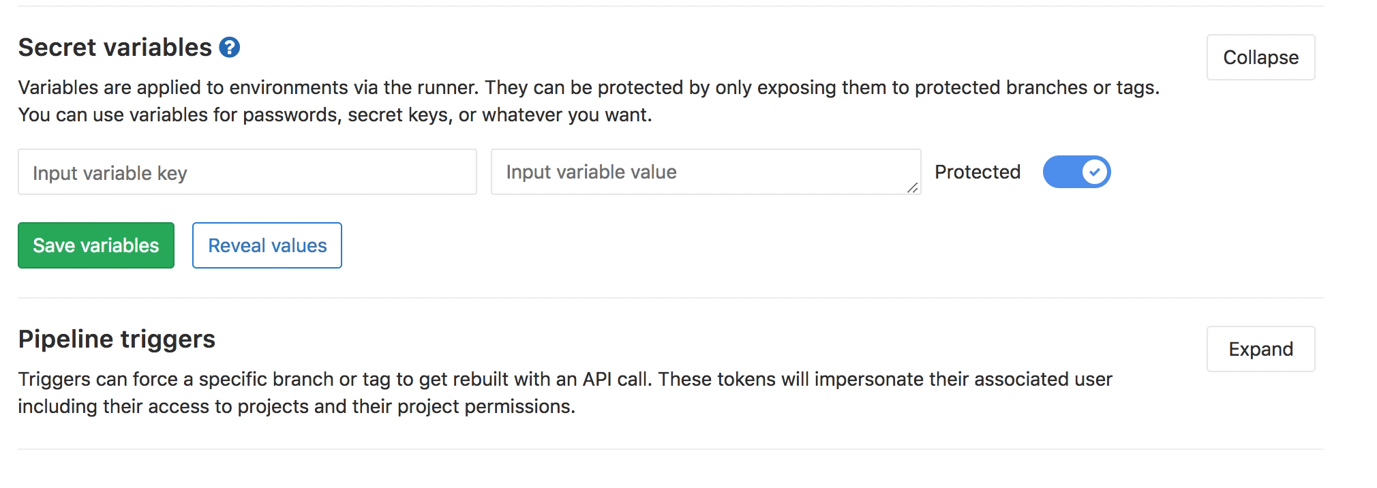Save variables with the green button
Image resolution: width=1377 pixels, height=488 pixels.
pos(96,245)
